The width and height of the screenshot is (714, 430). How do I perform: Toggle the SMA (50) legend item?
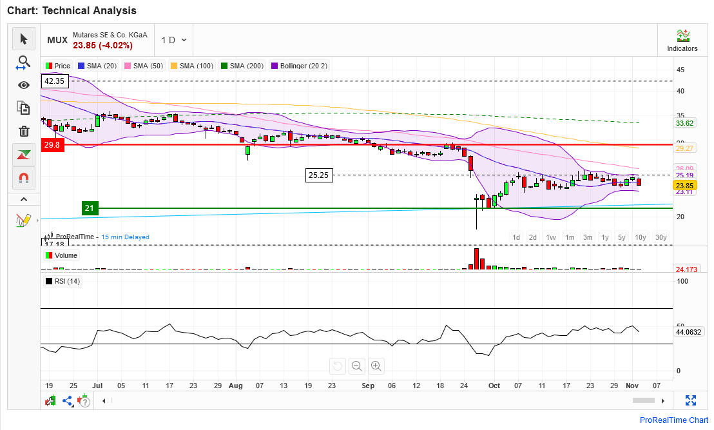click(144, 66)
